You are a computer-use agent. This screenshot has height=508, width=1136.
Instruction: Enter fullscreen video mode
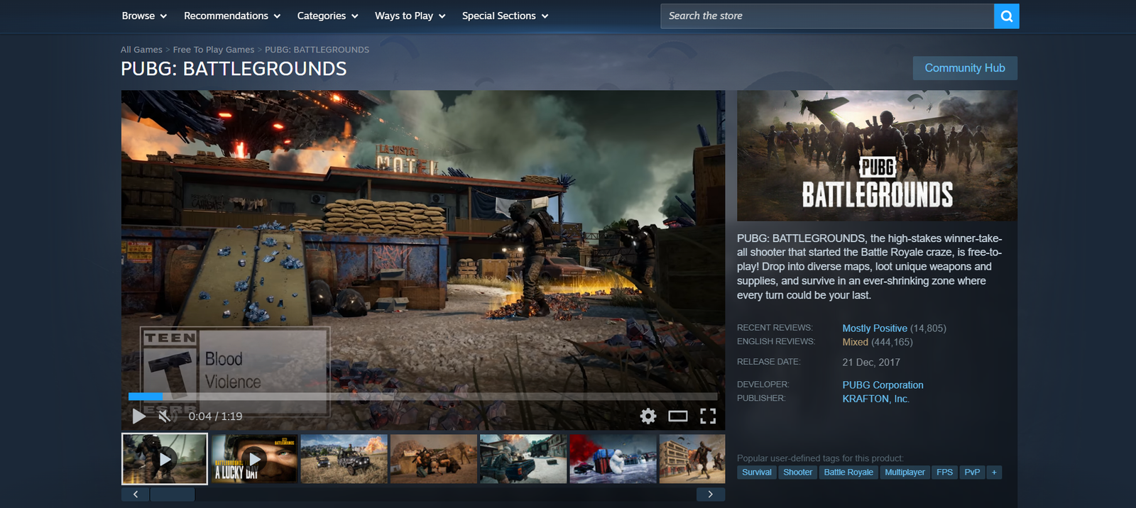(708, 416)
